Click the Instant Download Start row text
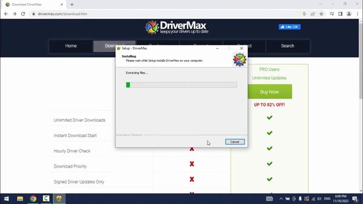363x204 pixels. pos(75,135)
